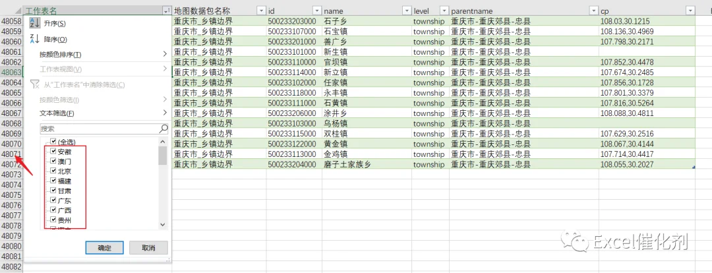Open filter button on 工作表名 column
The height and width of the screenshot is (273, 712).
click(165, 11)
